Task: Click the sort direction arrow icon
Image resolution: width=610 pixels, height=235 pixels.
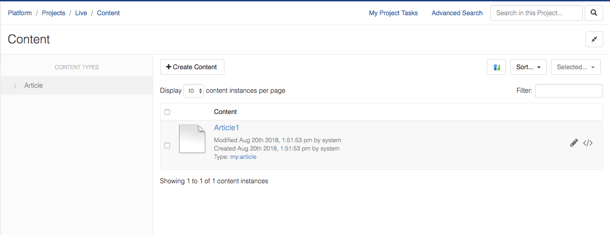Action: click(x=496, y=67)
